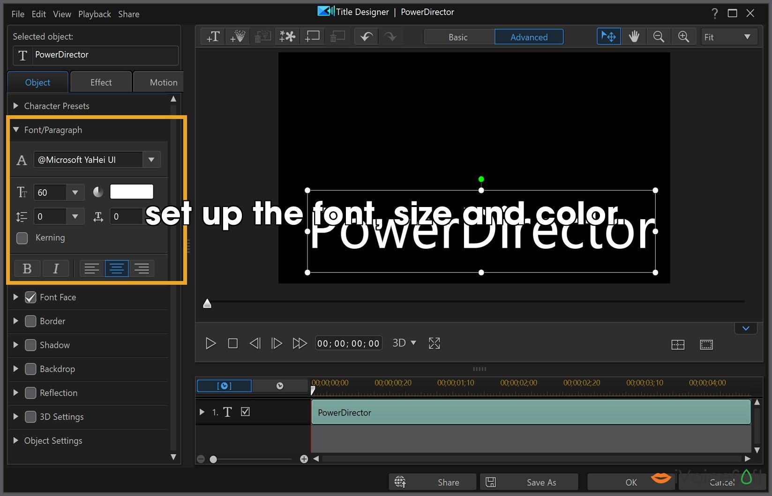Screen dimensions: 772x496
Task: Click the Insert Background icon
Action: coord(312,37)
